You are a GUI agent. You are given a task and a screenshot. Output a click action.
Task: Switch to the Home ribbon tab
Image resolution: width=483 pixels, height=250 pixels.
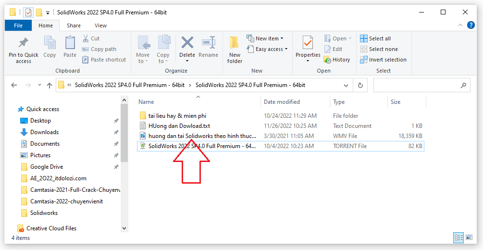[x=46, y=25]
